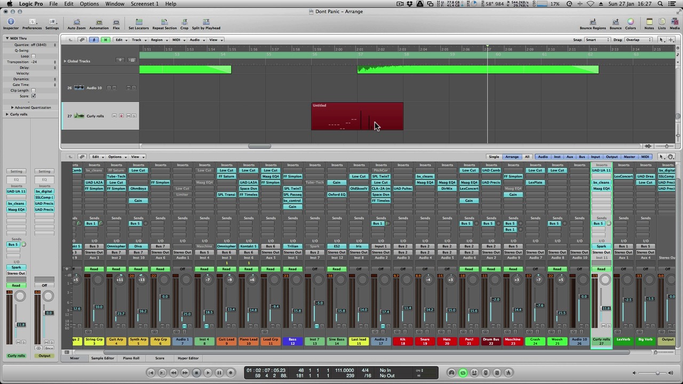Expand Advanced Quantization section
The height and width of the screenshot is (384, 683).
coord(12,107)
